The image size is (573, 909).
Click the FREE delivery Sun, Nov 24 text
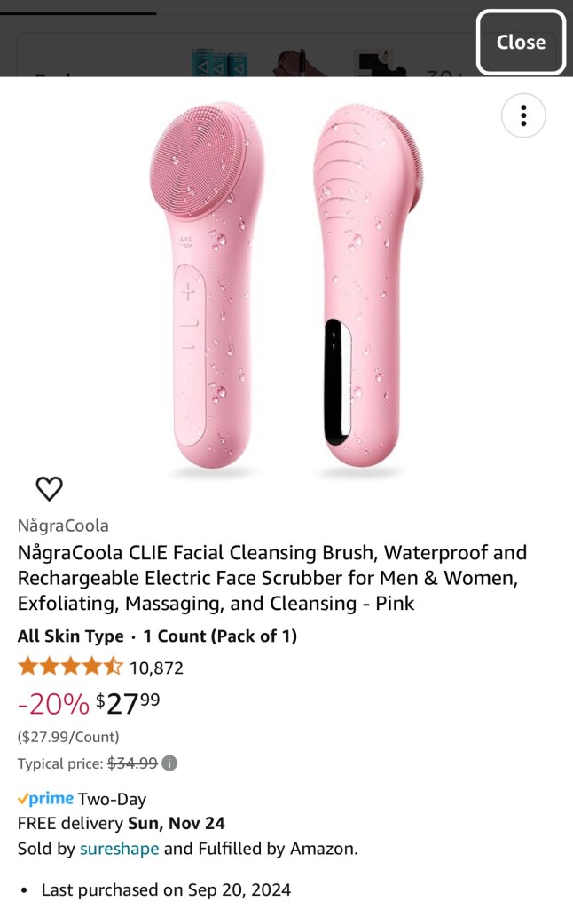122,823
